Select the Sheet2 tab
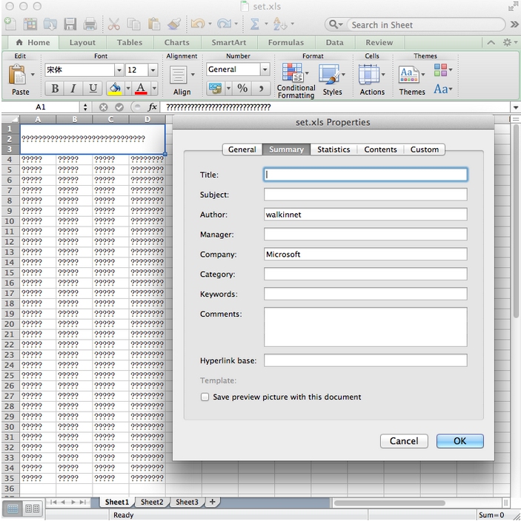Image resolution: width=521 pixels, height=521 pixels. (x=152, y=502)
